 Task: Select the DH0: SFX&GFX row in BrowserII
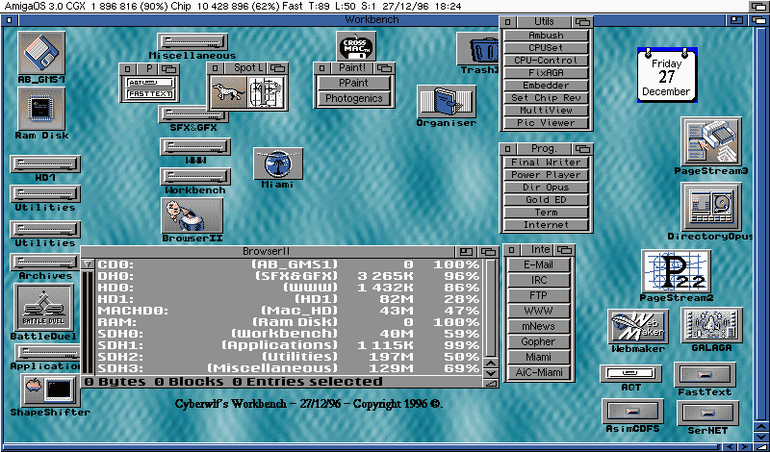289,276
